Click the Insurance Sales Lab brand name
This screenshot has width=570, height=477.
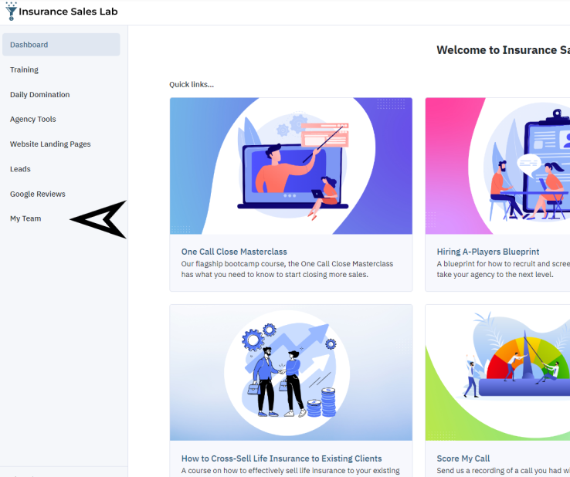coord(68,12)
